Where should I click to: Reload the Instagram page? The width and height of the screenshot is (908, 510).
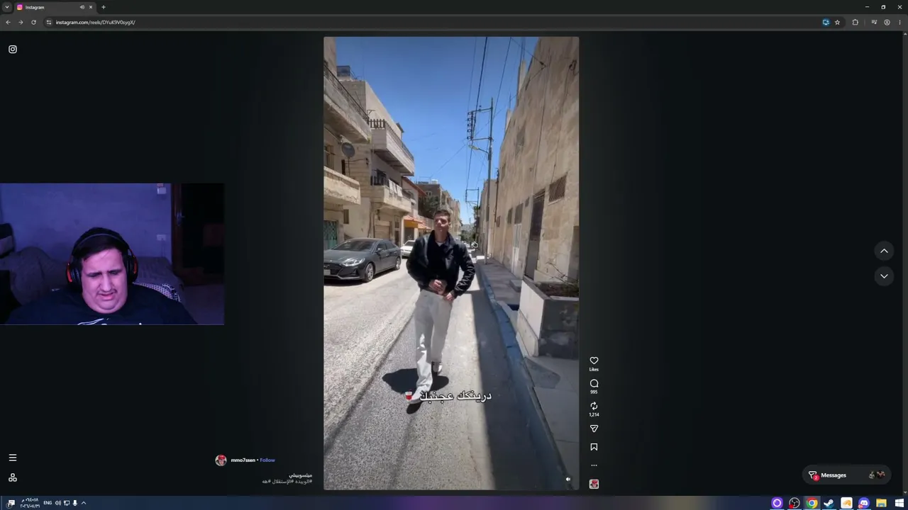tap(33, 22)
